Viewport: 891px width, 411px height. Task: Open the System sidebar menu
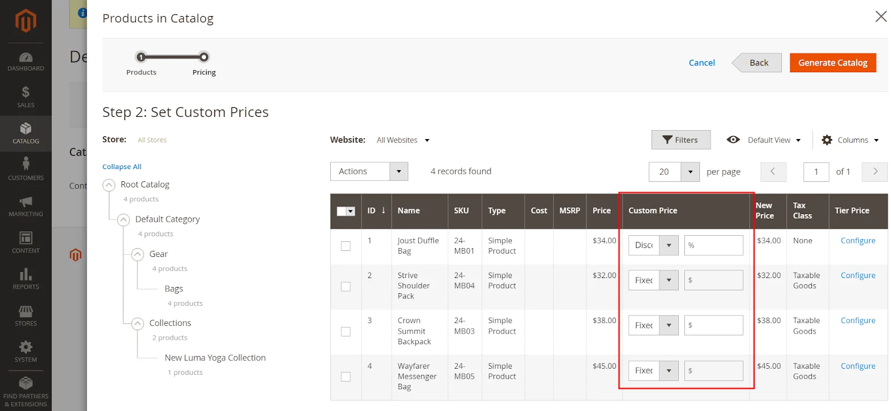[x=26, y=352]
